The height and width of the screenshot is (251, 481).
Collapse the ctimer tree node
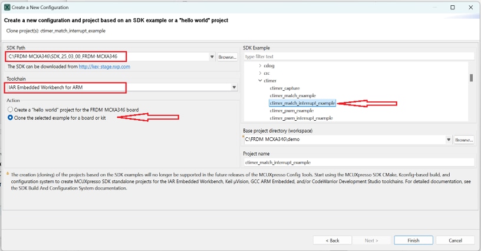coord(260,81)
